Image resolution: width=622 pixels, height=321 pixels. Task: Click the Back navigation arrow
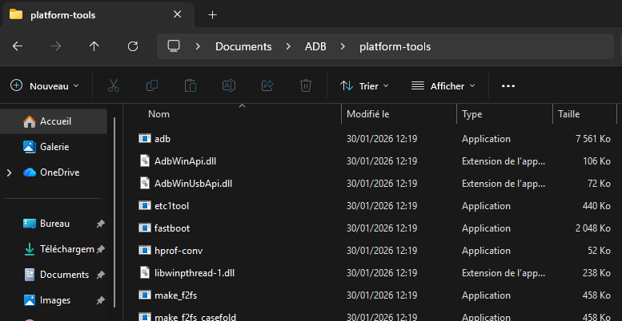pos(18,46)
